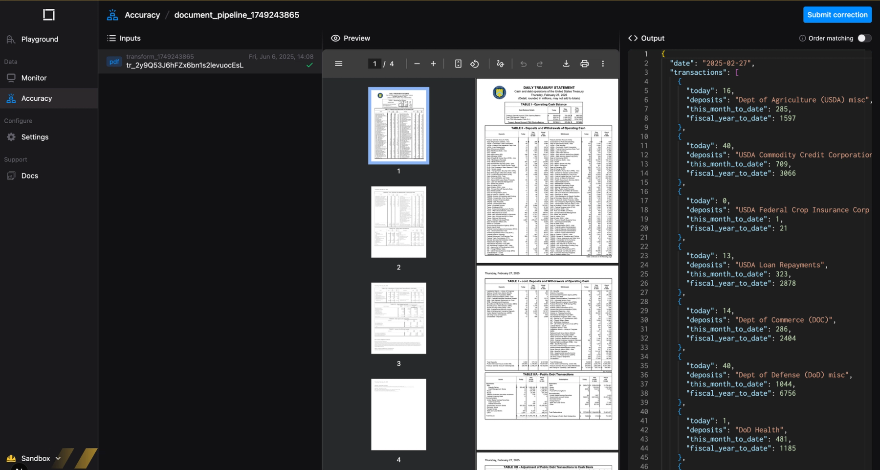The height and width of the screenshot is (470, 880).
Task: Click the pdf badge on the input
Action: (114, 62)
